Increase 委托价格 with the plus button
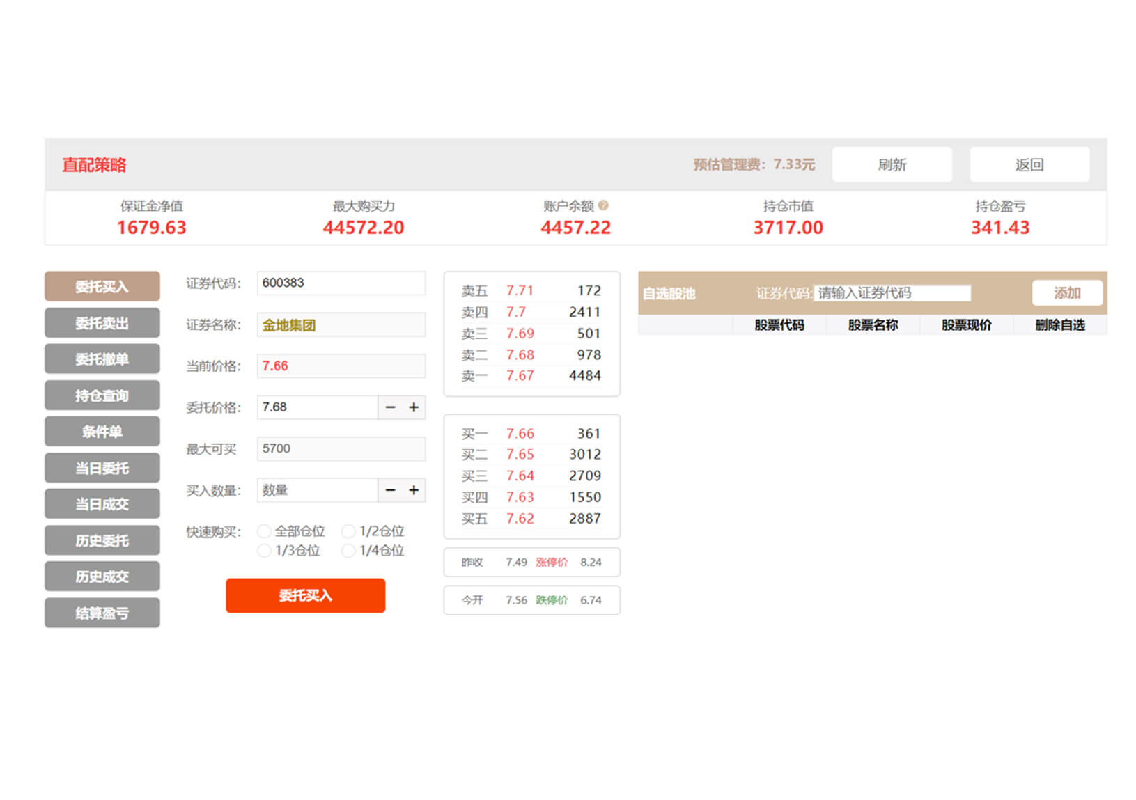 [414, 407]
